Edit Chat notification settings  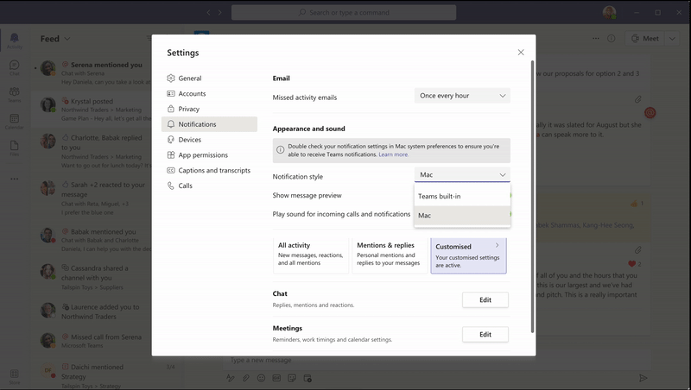click(x=485, y=299)
